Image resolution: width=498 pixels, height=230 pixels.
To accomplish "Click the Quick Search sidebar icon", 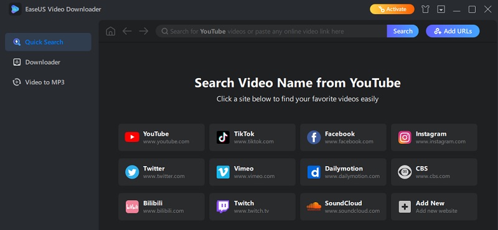I will [17, 42].
